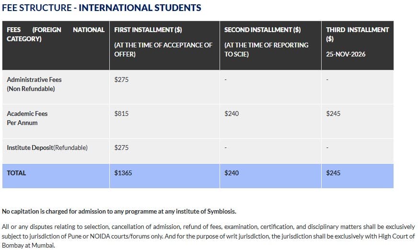Click the First Installment ($) column header
The width and height of the screenshot is (418, 250).
point(148,30)
